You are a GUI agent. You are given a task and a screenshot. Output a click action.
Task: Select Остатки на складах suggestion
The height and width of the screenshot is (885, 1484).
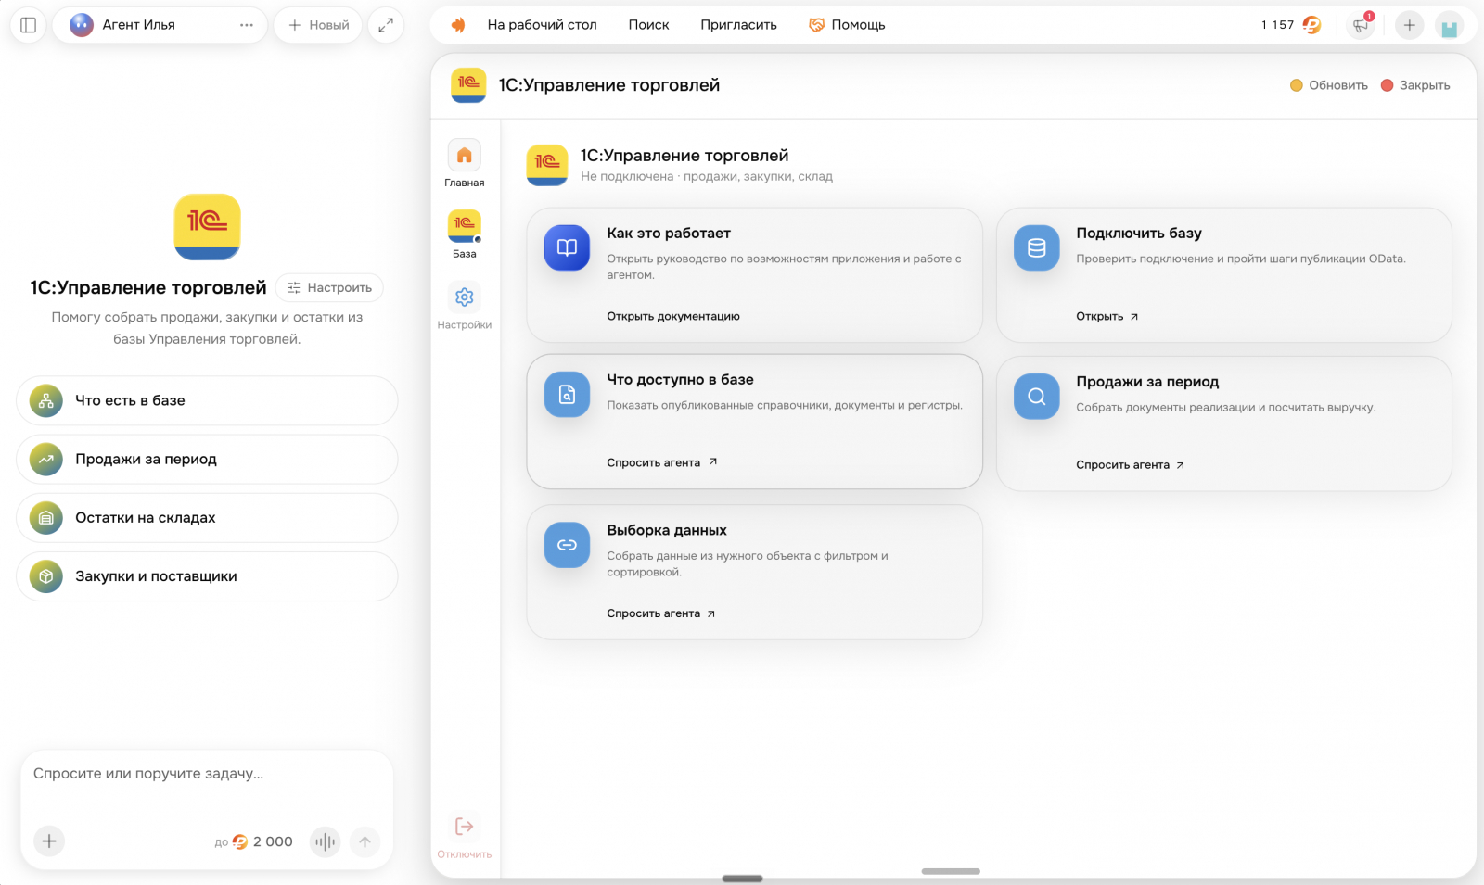pos(207,517)
